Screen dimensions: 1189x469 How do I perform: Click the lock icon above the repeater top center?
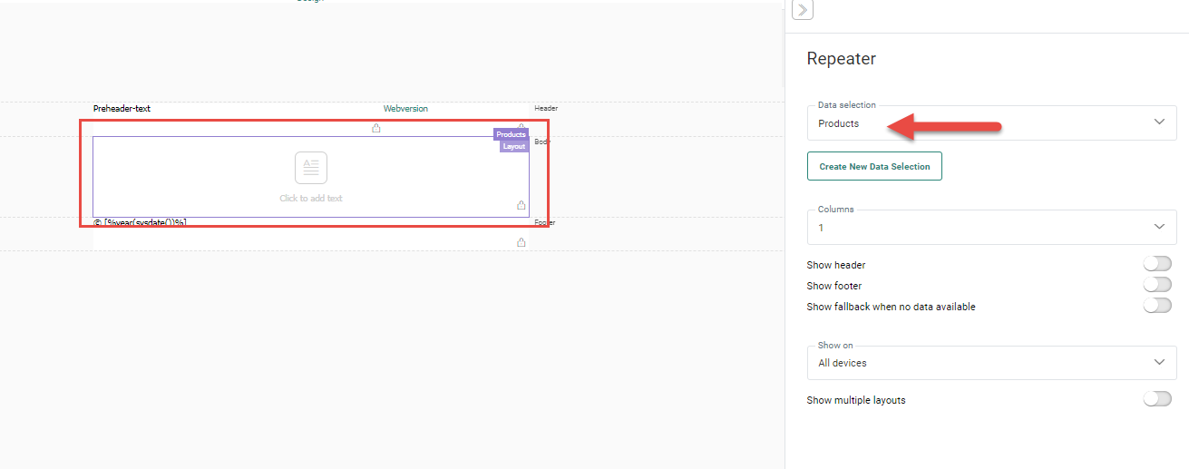[x=376, y=128]
